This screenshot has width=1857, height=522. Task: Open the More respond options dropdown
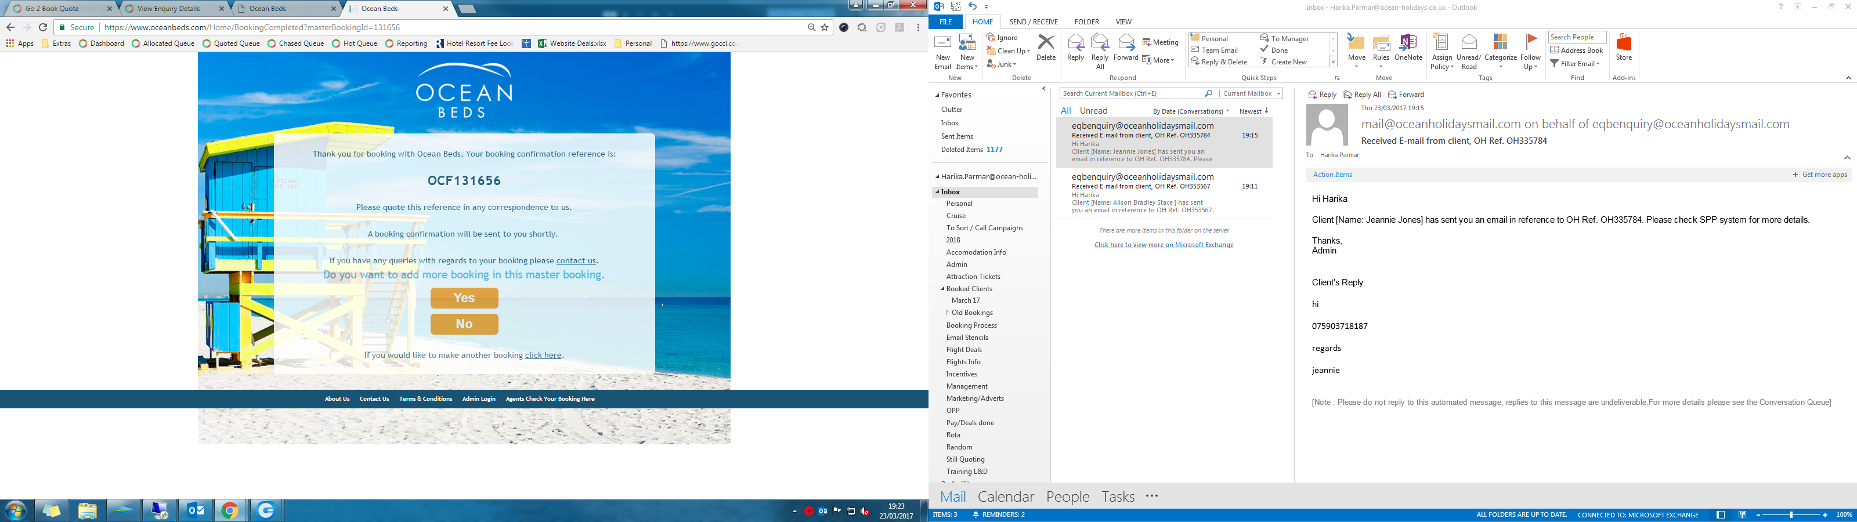coord(1158,60)
